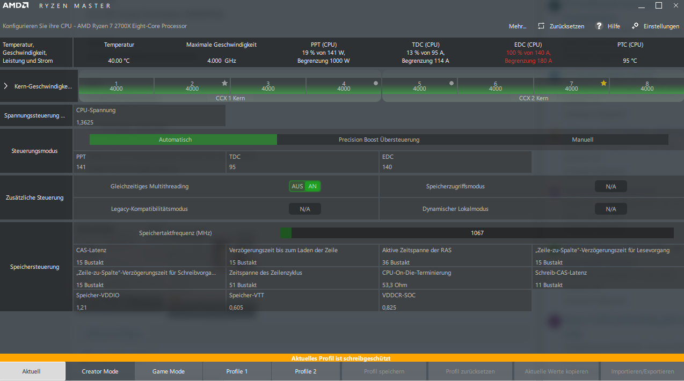Image resolution: width=684 pixels, height=381 pixels.
Task: Open Einstellungen gear icon
Action: 635,26
